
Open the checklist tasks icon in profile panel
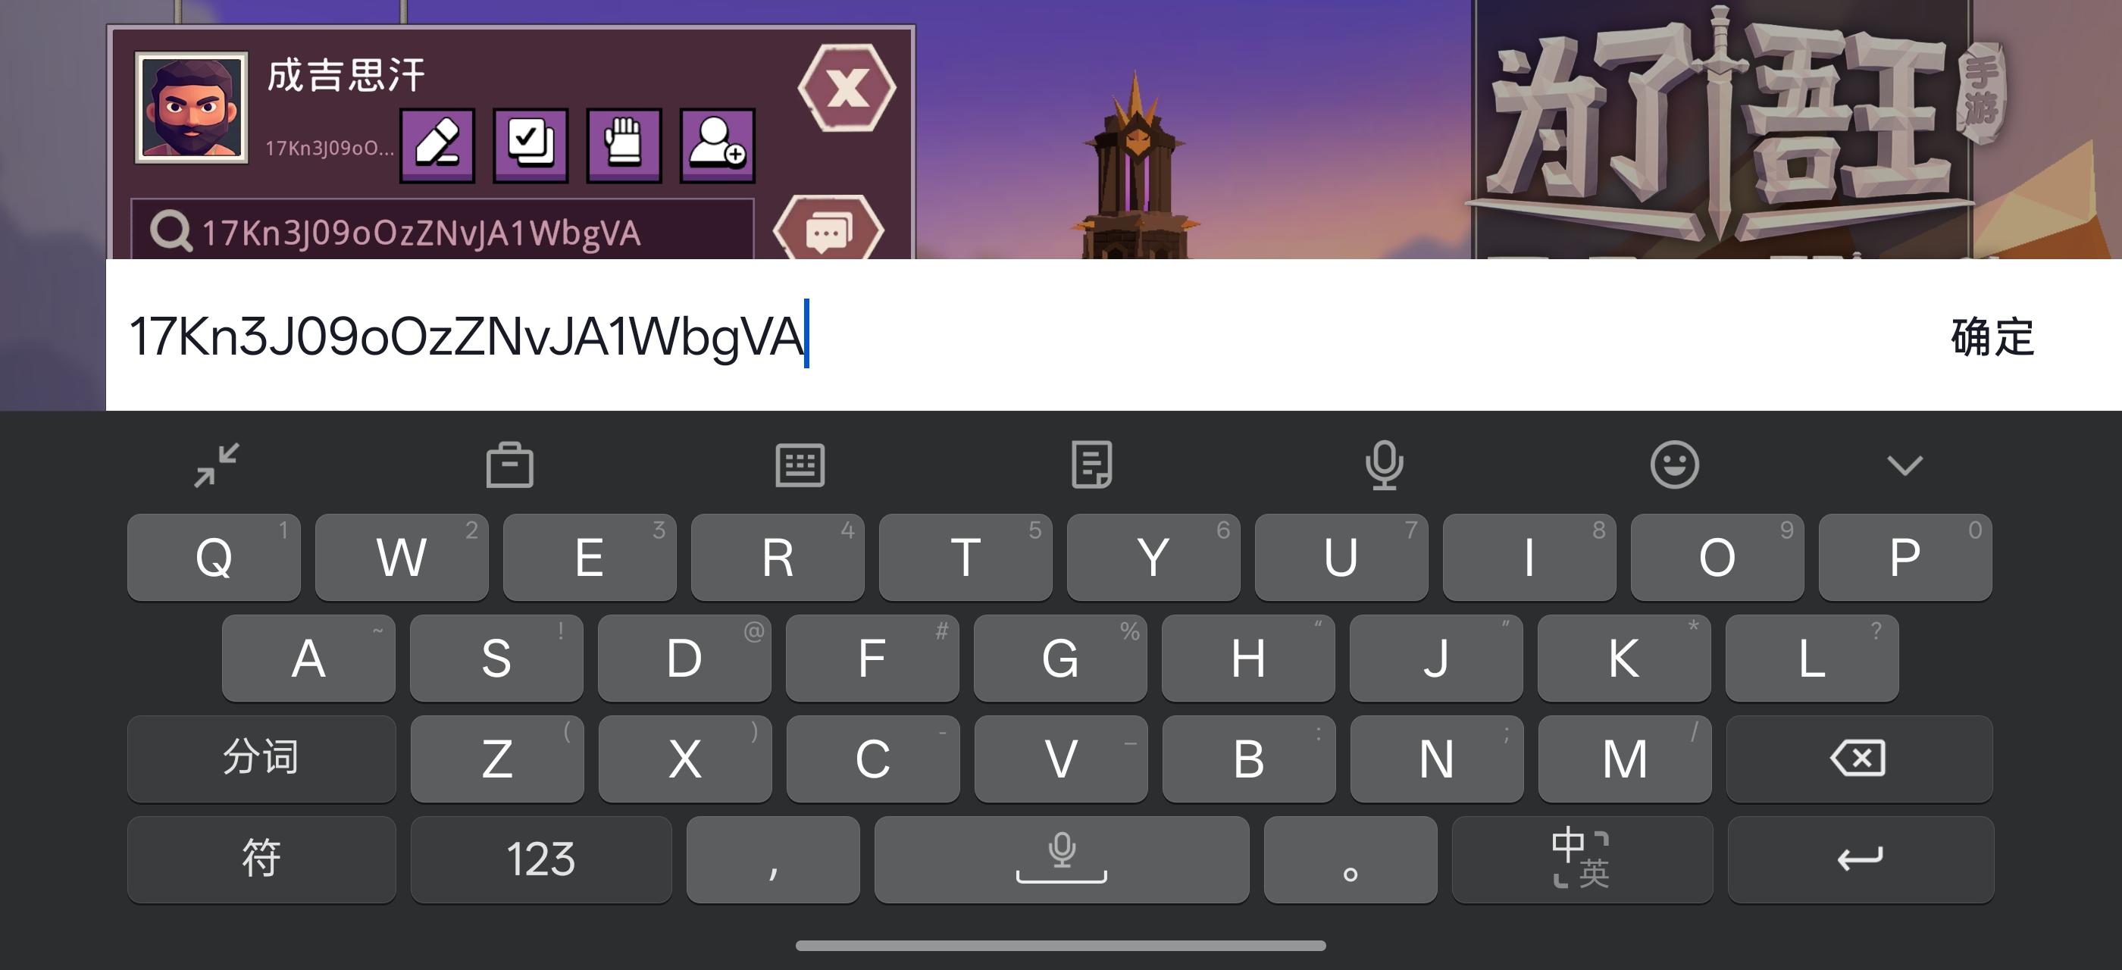pos(530,145)
